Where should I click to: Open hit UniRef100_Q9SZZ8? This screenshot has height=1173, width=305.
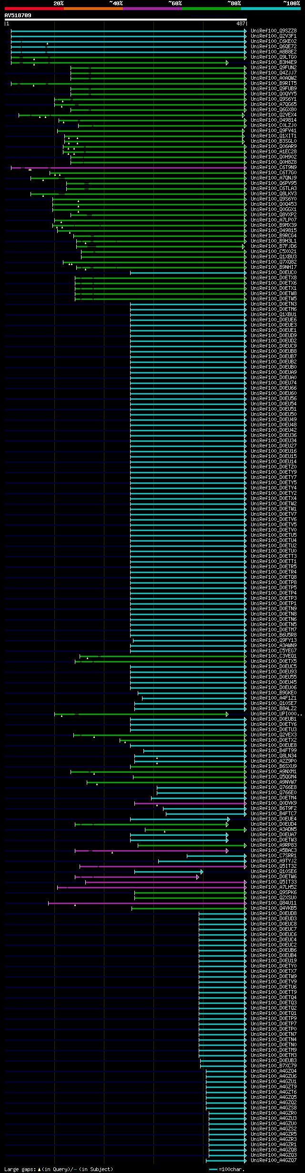click(x=274, y=31)
